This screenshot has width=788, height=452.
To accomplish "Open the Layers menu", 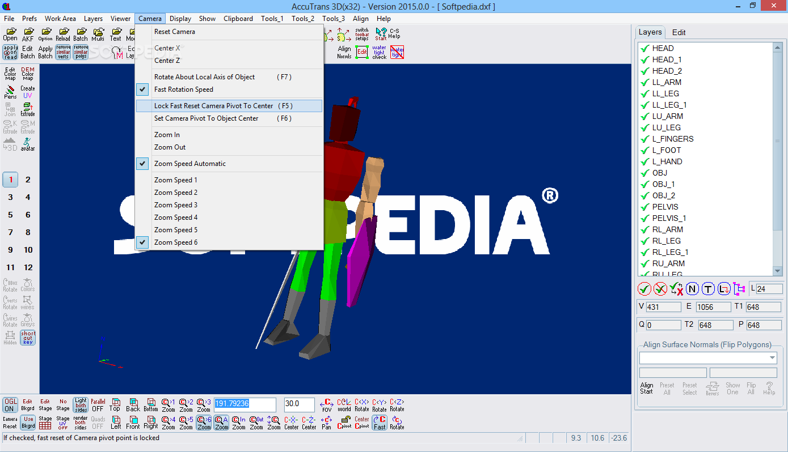I will click(93, 19).
